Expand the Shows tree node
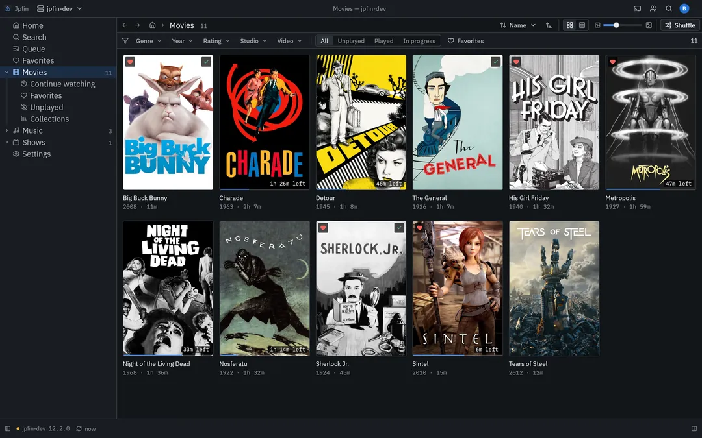The height and width of the screenshot is (438, 702). click(6, 142)
